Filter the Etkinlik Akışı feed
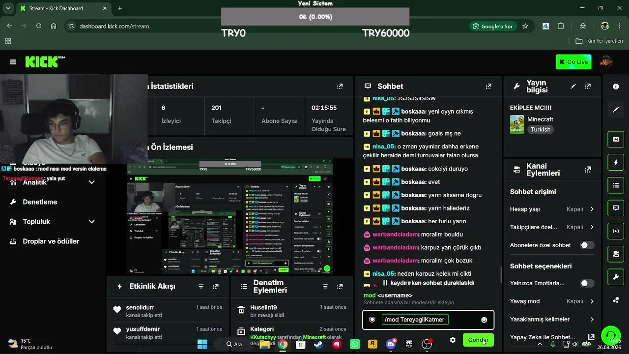The width and height of the screenshot is (629, 354). (201, 286)
